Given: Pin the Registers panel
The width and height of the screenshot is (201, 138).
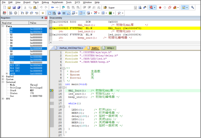Looking at the screenshot, I should point(42,18).
